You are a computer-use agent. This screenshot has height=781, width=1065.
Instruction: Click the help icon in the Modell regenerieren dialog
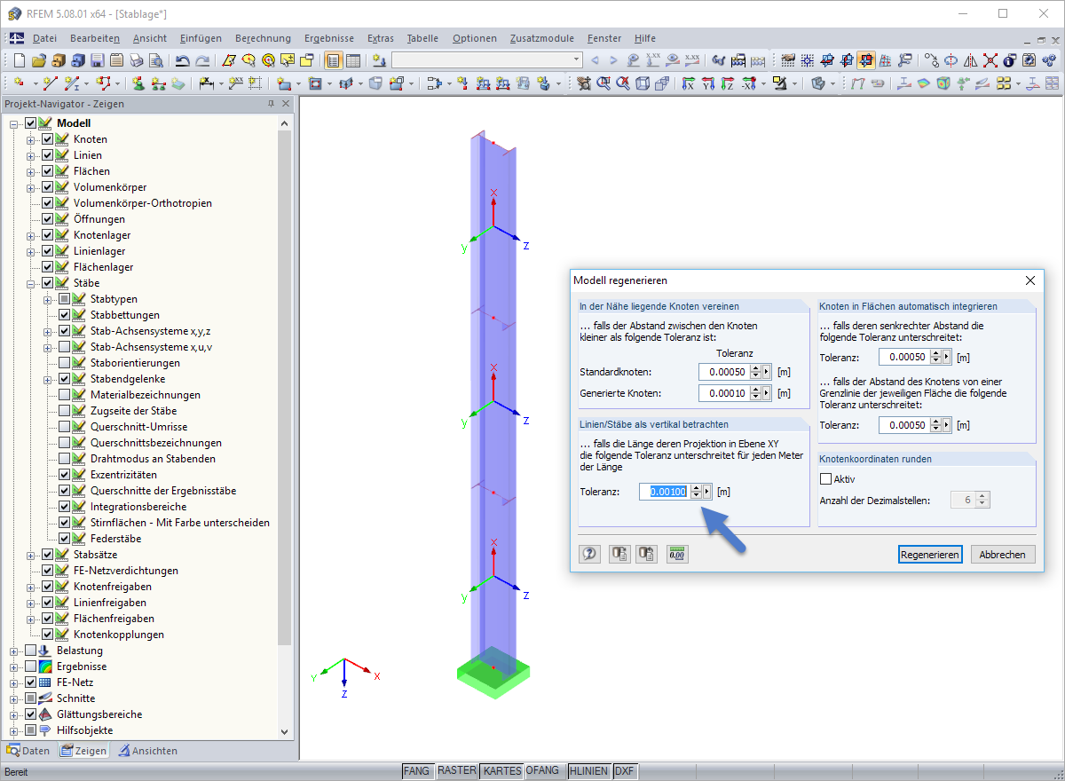[590, 554]
